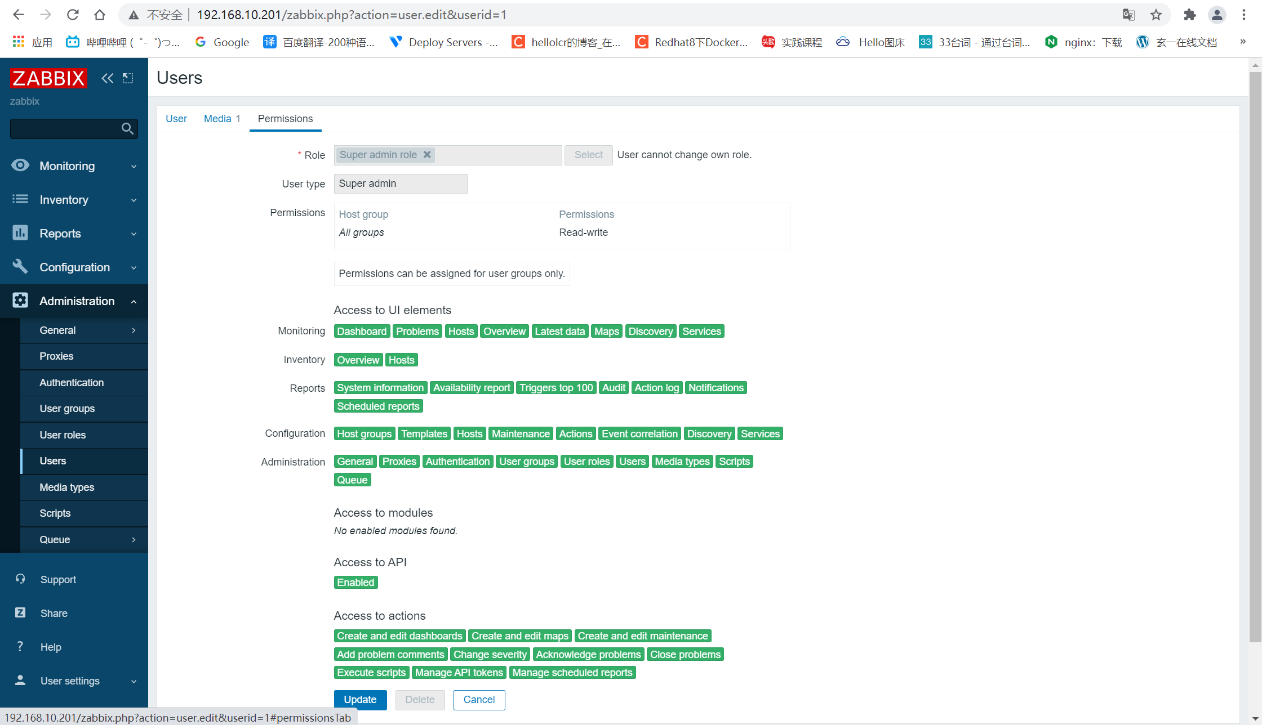1262x725 pixels.
Task: Click the User settings person icon
Action: [x=20, y=680]
